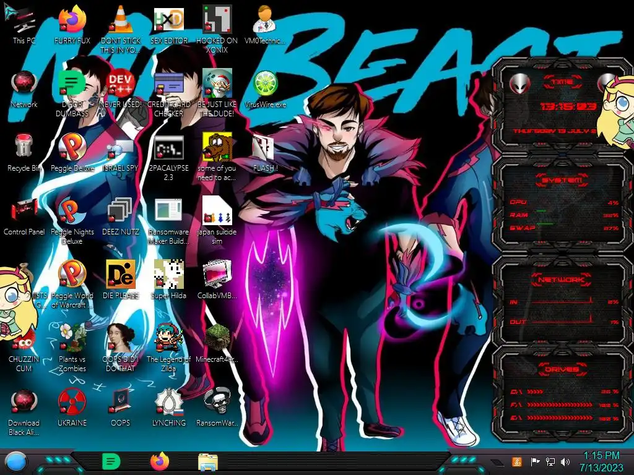Open the japan suicide sim file

pyautogui.click(x=217, y=221)
